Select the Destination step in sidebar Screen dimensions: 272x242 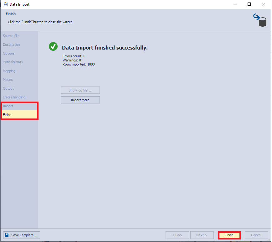click(12, 45)
